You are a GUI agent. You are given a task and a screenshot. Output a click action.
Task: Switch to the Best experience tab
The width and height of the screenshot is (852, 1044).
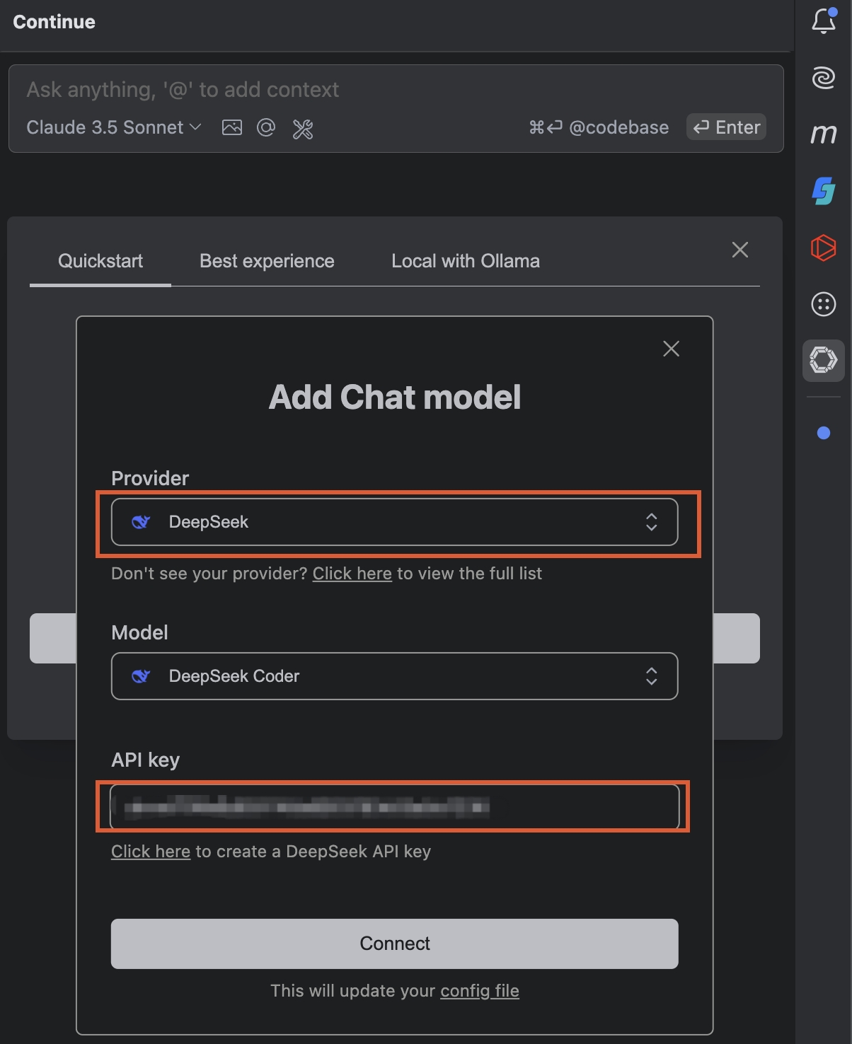(267, 261)
